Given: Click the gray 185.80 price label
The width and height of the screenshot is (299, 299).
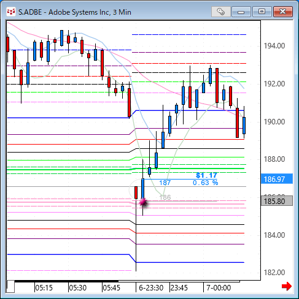Looking at the screenshot, I should pos(277,201).
